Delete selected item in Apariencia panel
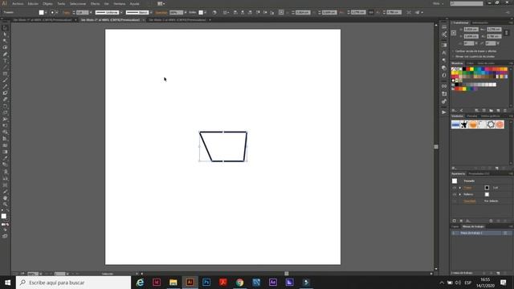This screenshot has width=514, height=289. (x=505, y=221)
